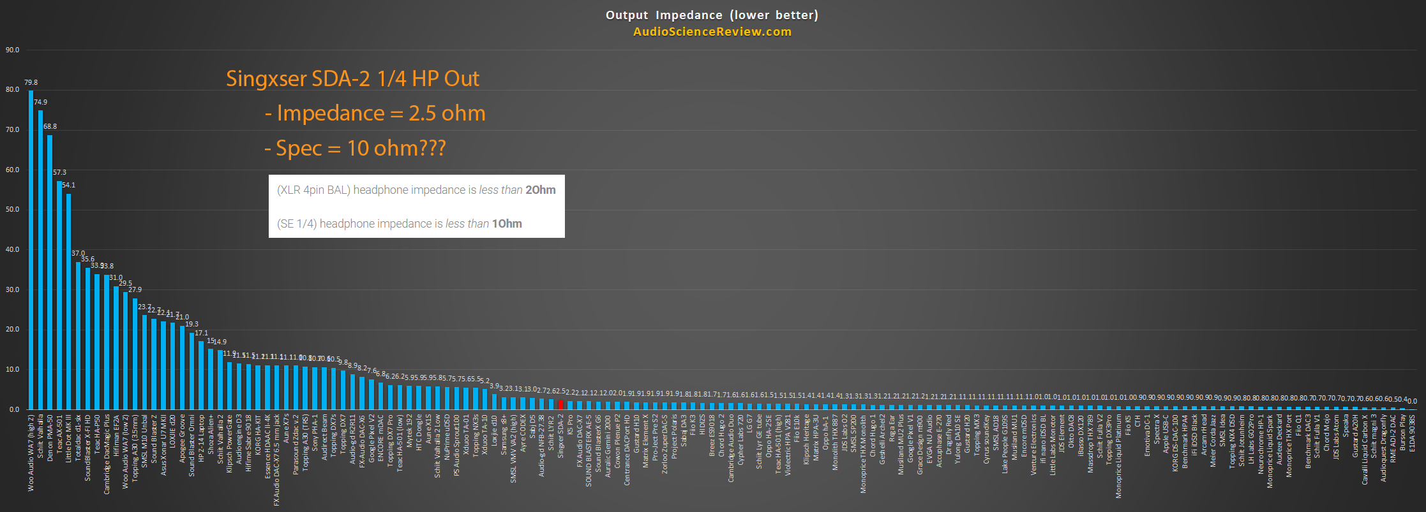Click the 'Schiit Valhalla' axis label
Image resolution: width=1426 pixels, height=512 pixels.
pyautogui.click(x=40, y=437)
